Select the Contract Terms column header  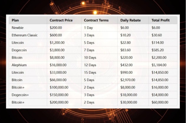(96, 20)
